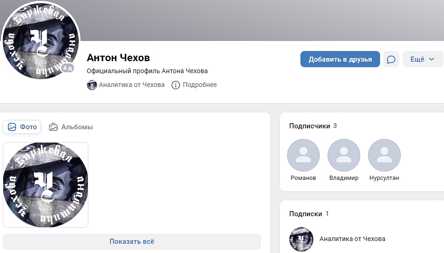Open the large profile avatar picture

pos(40,40)
